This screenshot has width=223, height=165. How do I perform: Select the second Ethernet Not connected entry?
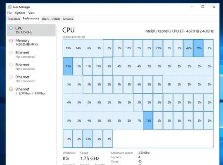tap(31, 67)
